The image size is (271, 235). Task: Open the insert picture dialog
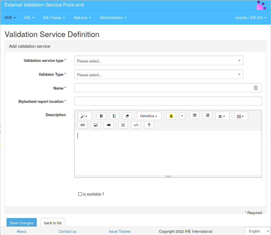95,125
